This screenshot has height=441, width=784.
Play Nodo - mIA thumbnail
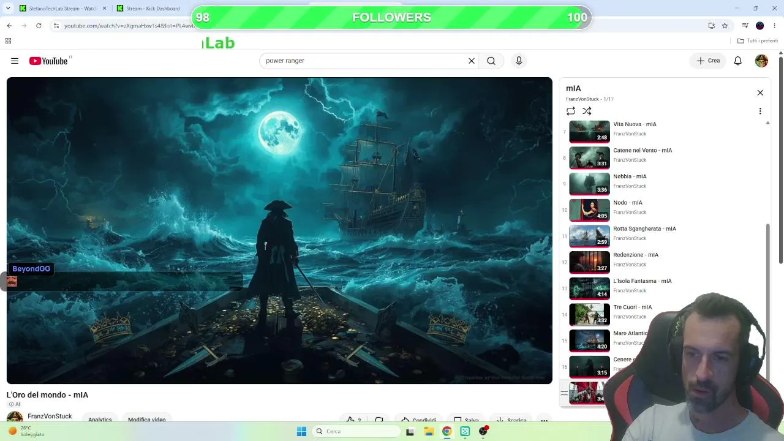[589, 209]
